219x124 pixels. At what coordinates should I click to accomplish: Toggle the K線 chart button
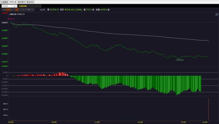pyautogui.click(x=4, y=10)
